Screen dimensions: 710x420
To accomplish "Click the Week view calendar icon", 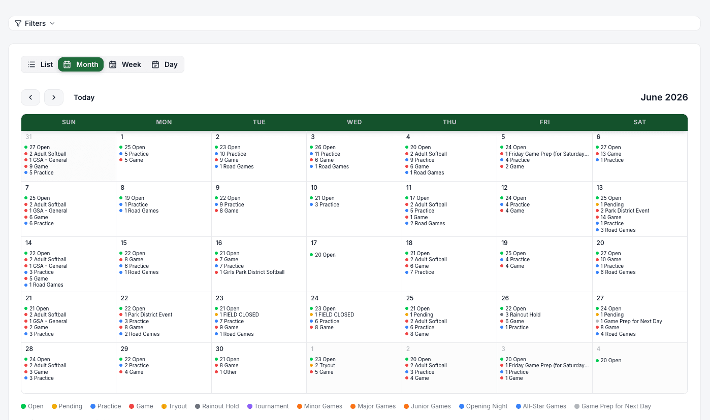I will pyautogui.click(x=113, y=64).
